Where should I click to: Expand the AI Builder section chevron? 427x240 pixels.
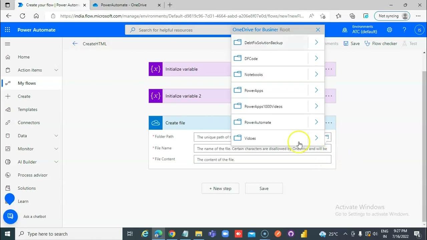[56, 162]
